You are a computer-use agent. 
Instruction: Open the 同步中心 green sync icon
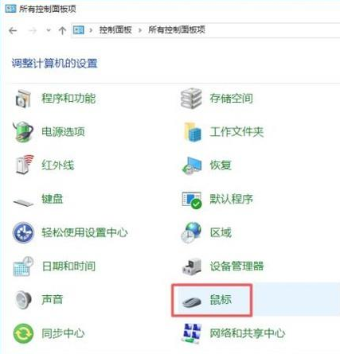tap(23, 333)
